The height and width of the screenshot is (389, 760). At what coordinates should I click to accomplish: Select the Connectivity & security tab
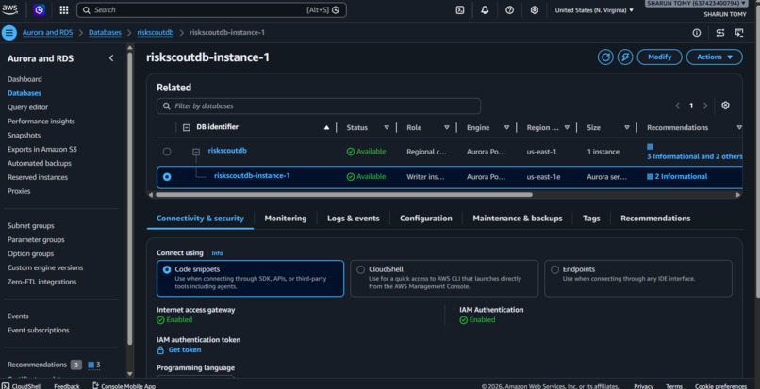200,219
